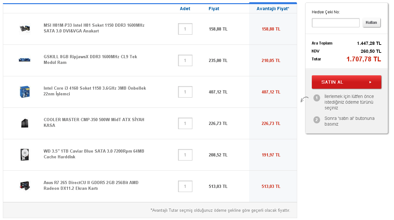Open COOLER MASTER CMP-350 KASA link
The image size is (394, 220).
point(94,122)
